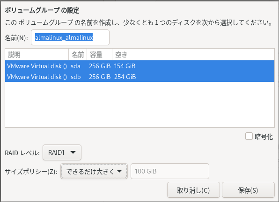Image resolution: width=279 pixels, height=202 pixels.
Task: Click the sdb 256 GiB capacity cell
Action: click(x=100, y=77)
